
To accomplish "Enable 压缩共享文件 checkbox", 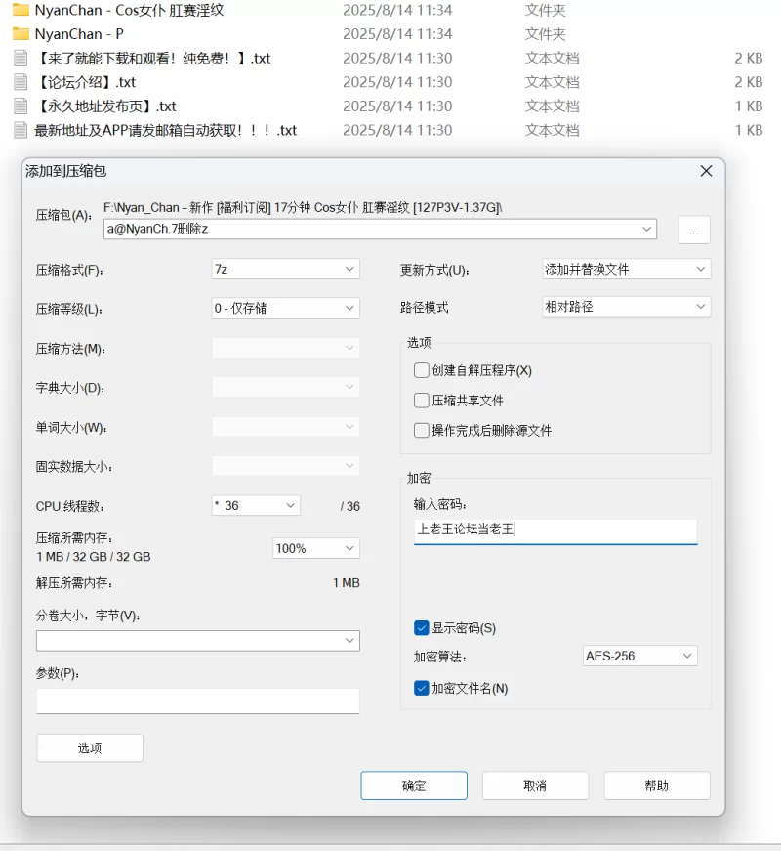I will click(422, 401).
